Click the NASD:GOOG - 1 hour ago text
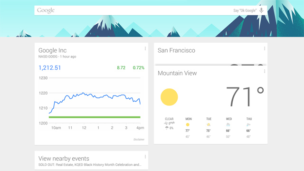 pyautogui.click(x=57, y=57)
